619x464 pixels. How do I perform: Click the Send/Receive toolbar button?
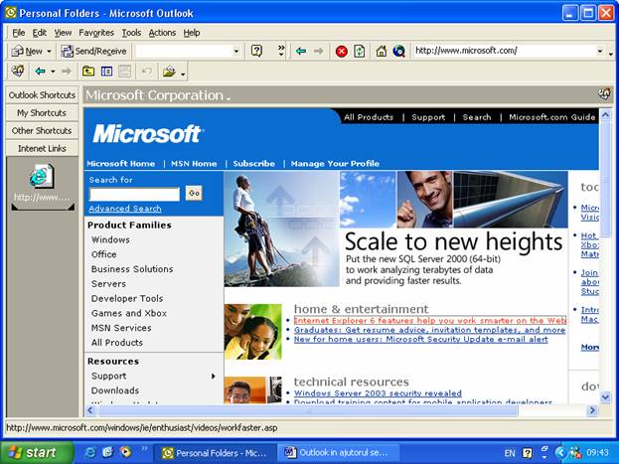(x=94, y=51)
